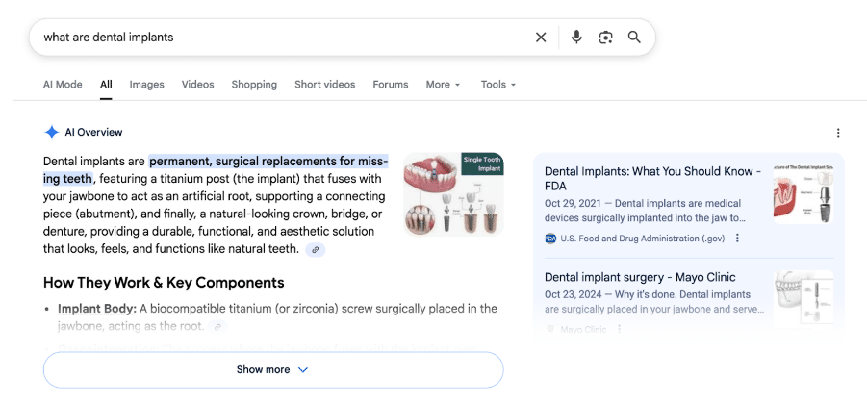Click the magnifying glass search icon

634,38
